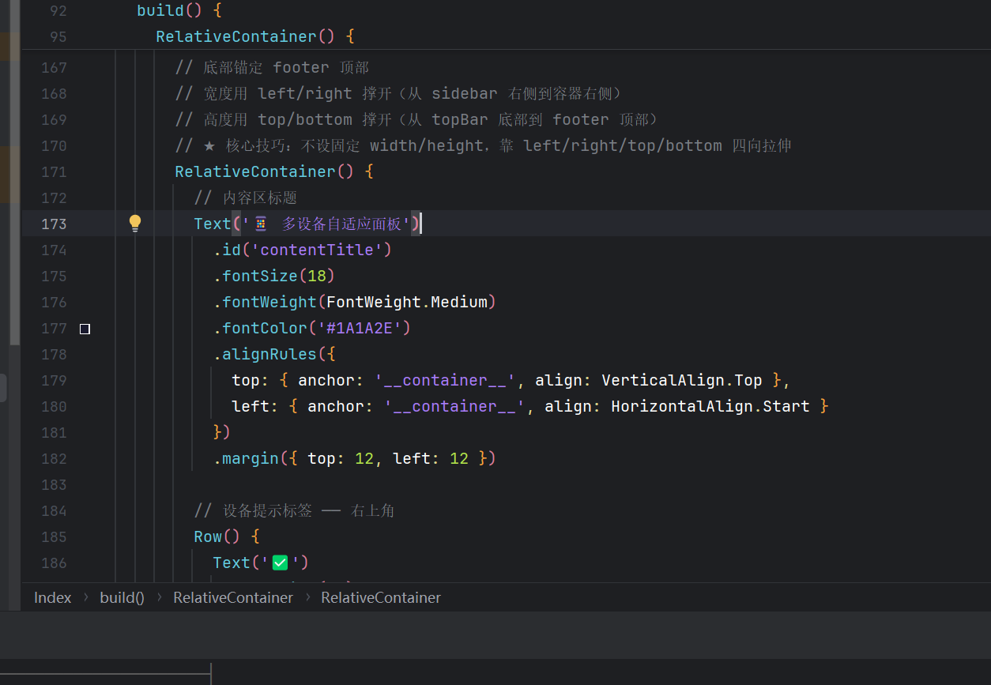This screenshot has width=991, height=685.
Task: Click the yellow lightbulb quick-fix icon
Action: 135,223
